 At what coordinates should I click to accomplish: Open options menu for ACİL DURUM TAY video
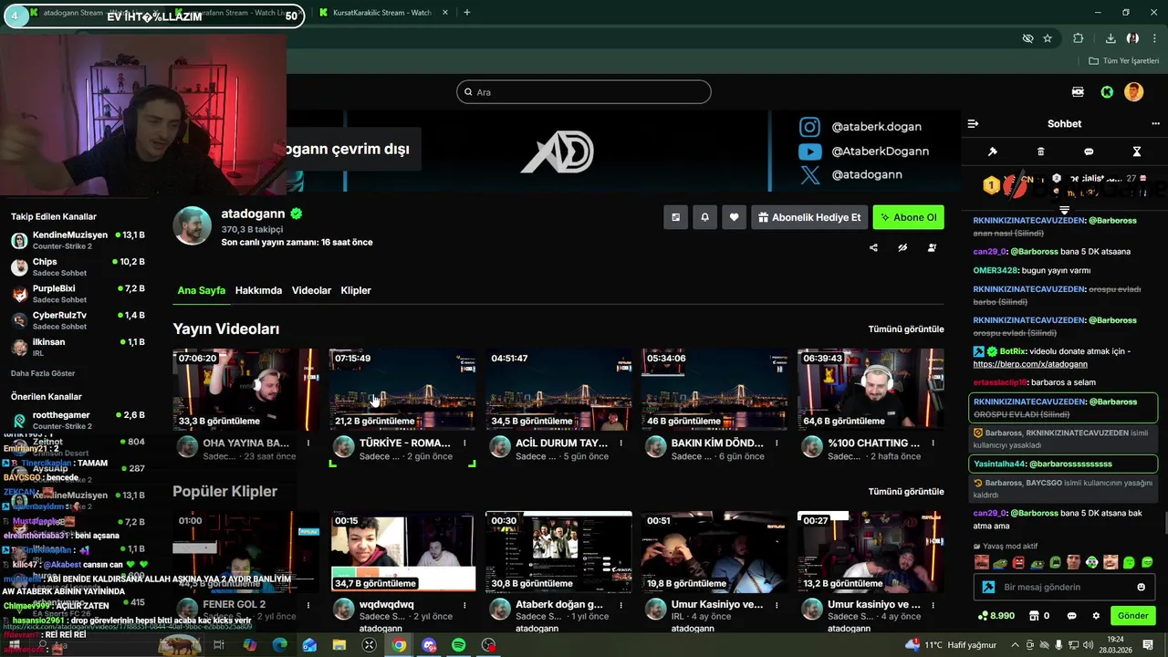coord(620,443)
